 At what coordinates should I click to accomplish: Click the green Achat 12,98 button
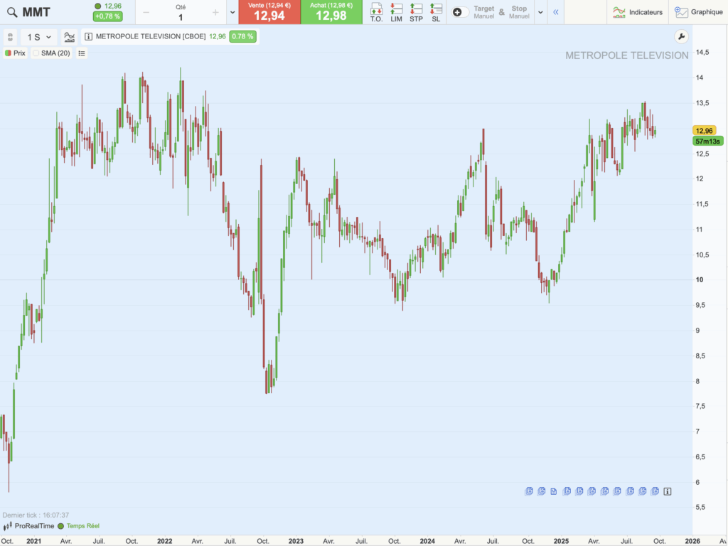(x=331, y=12)
